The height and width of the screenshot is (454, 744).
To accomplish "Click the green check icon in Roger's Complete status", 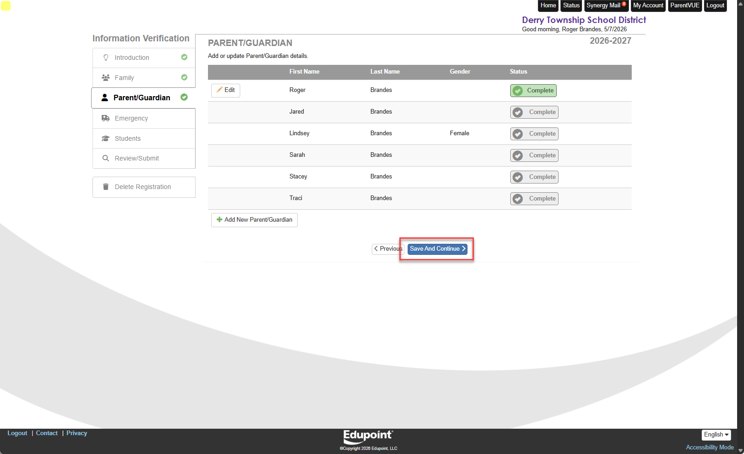I will pyautogui.click(x=518, y=91).
